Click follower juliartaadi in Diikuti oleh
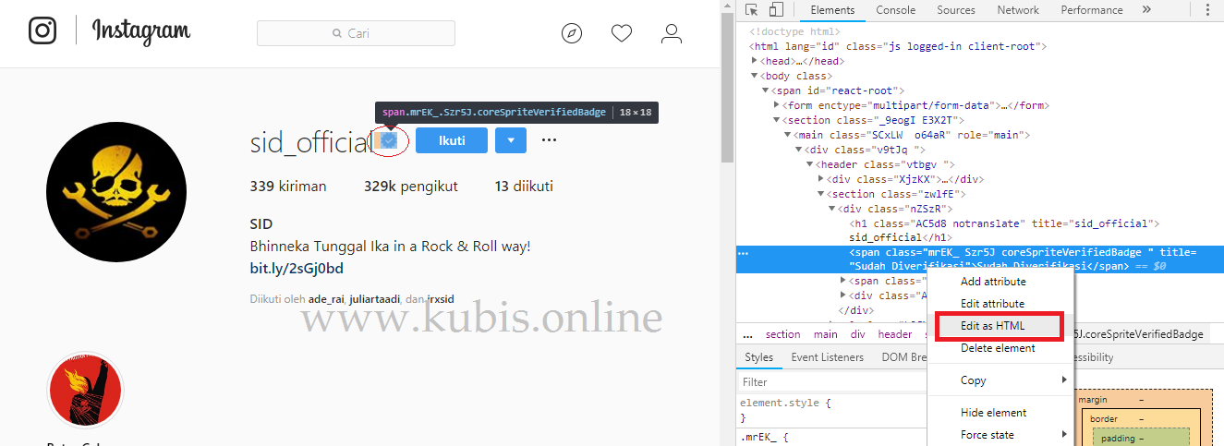The image size is (1224, 446). (376, 299)
